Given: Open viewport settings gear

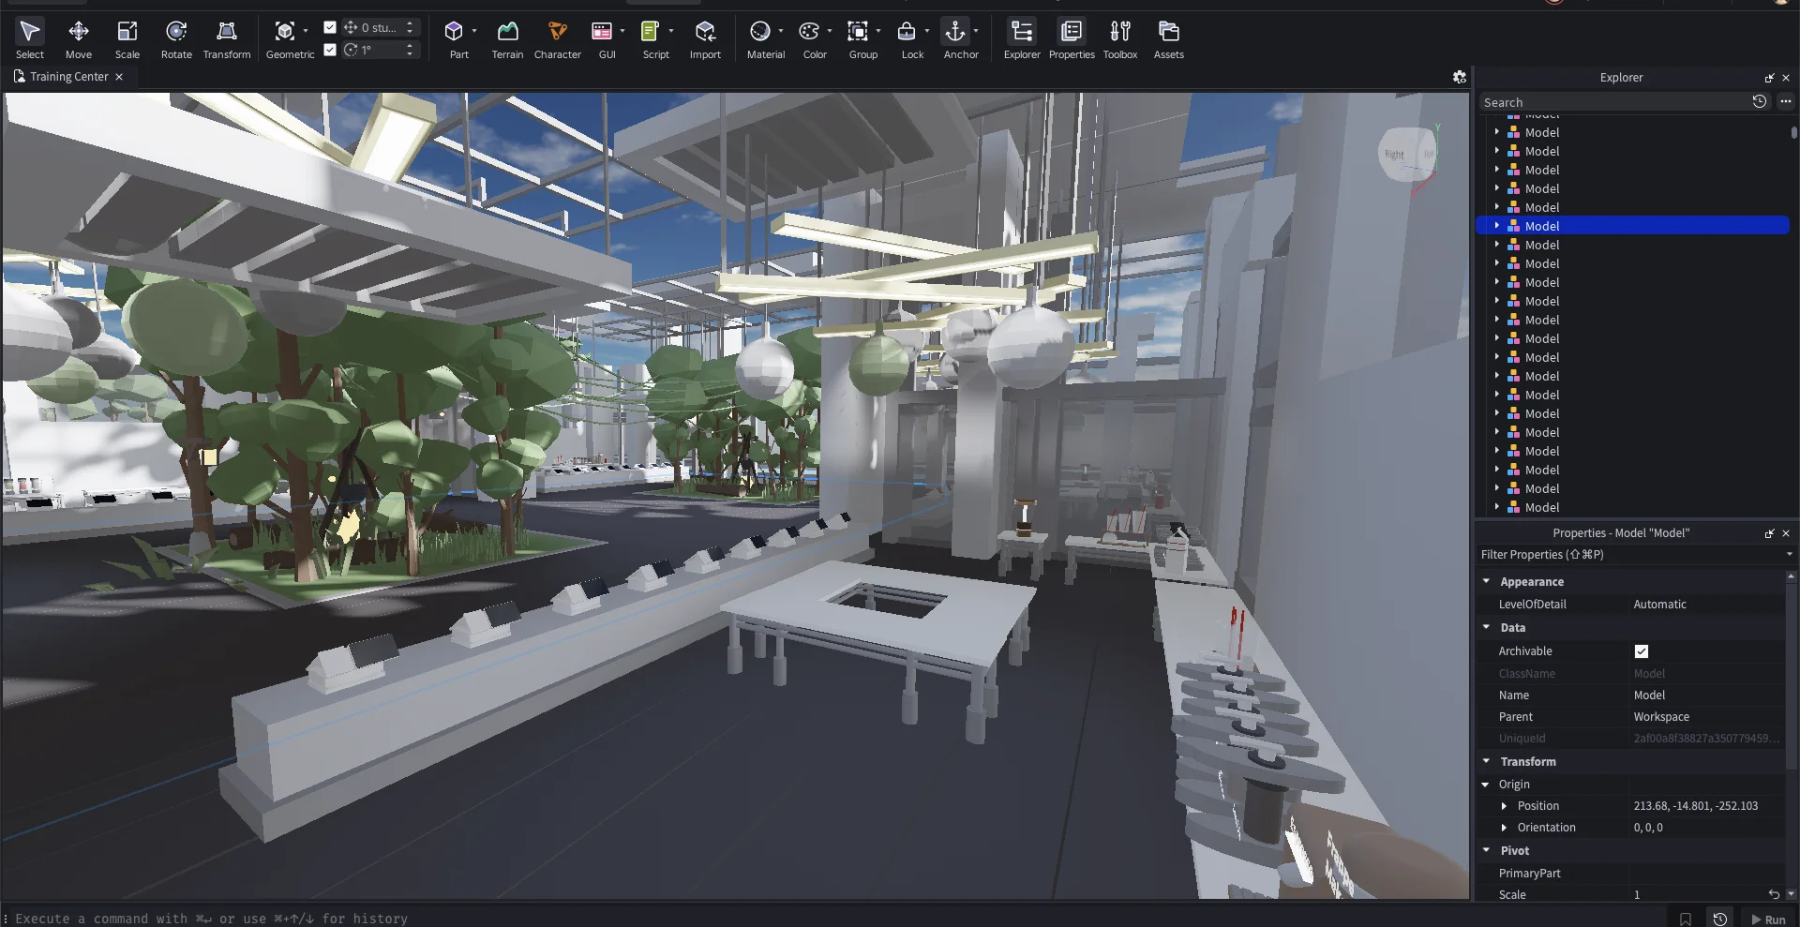Looking at the screenshot, I should point(1460,77).
